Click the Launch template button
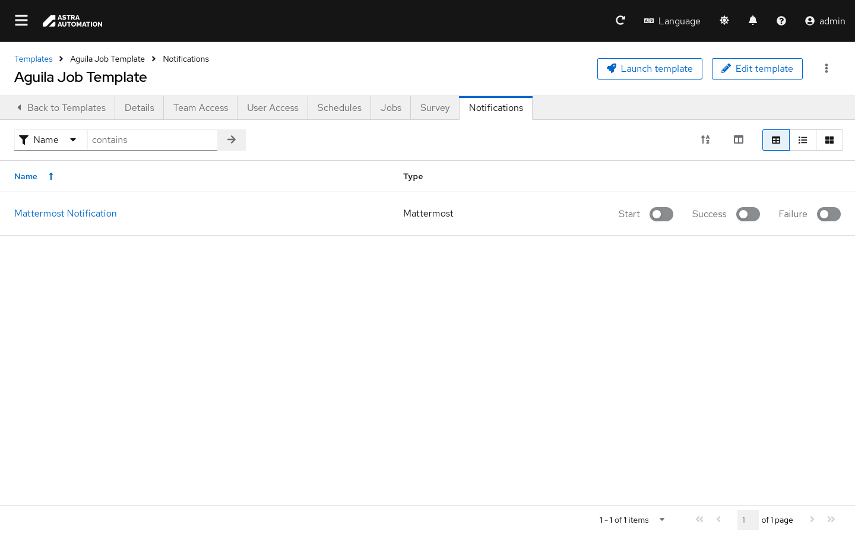The width and height of the screenshot is (855, 534). (x=650, y=69)
